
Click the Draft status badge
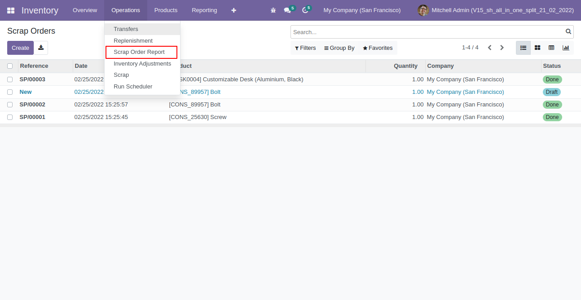[552, 92]
